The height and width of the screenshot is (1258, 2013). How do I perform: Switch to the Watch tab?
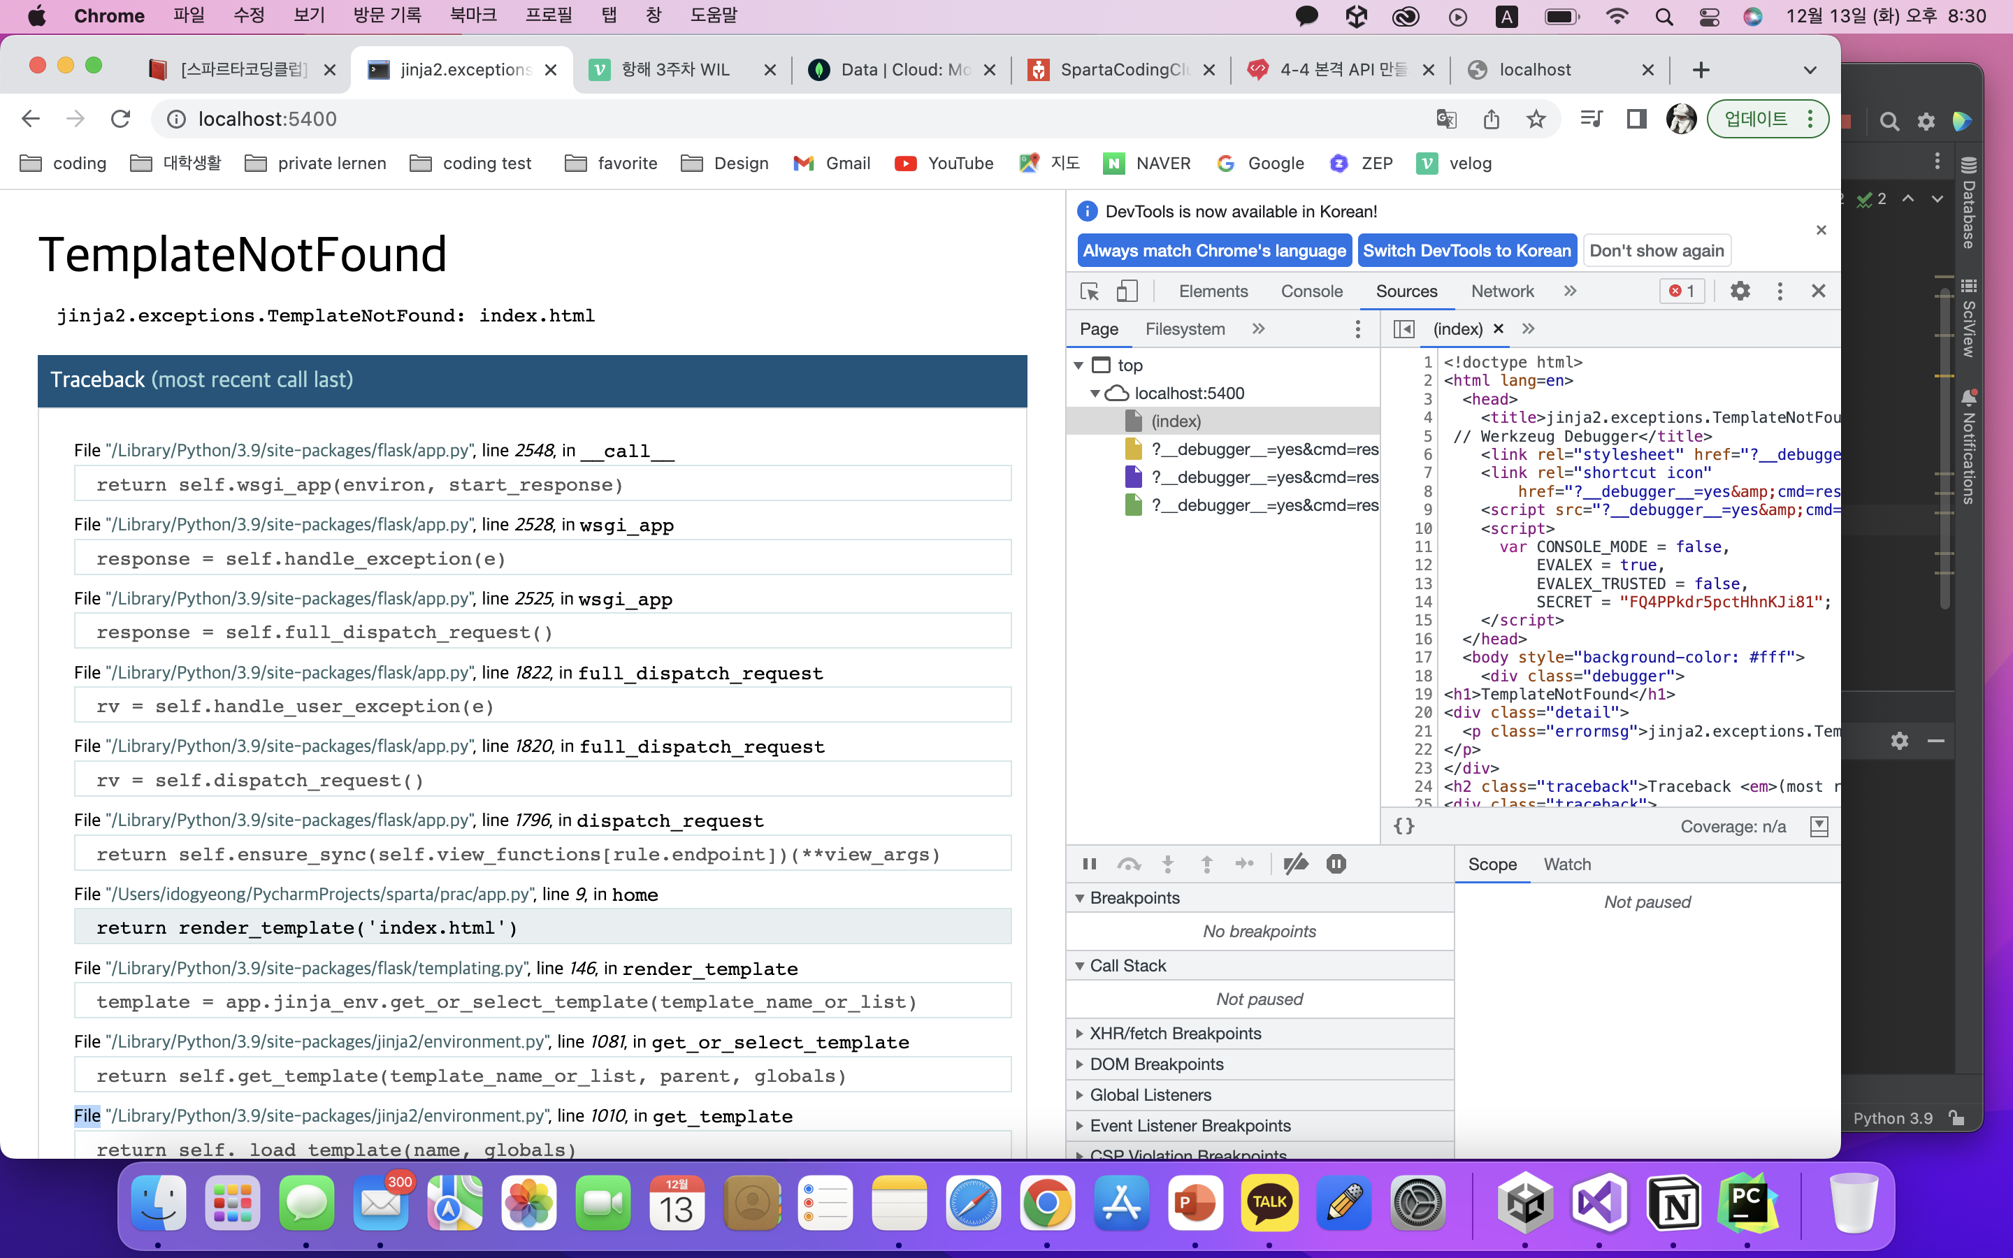coord(1567,865)
